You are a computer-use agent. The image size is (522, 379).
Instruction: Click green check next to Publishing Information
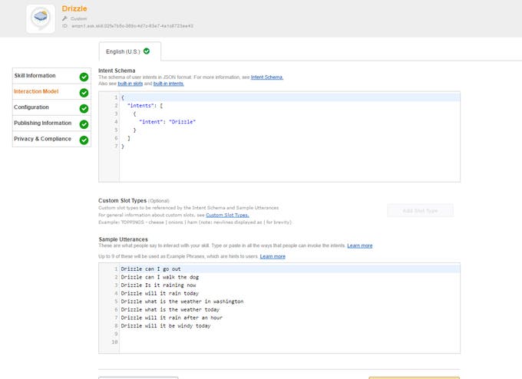click(84, 124)
